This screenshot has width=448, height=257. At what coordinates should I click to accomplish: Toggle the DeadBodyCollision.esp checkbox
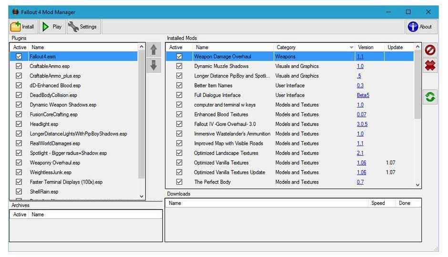tap(19, 95)
